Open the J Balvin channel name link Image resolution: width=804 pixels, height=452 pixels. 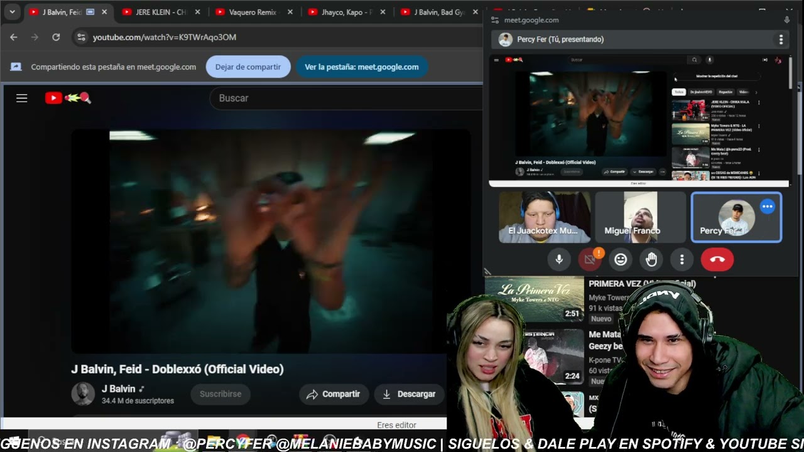(x=119, y=389)
